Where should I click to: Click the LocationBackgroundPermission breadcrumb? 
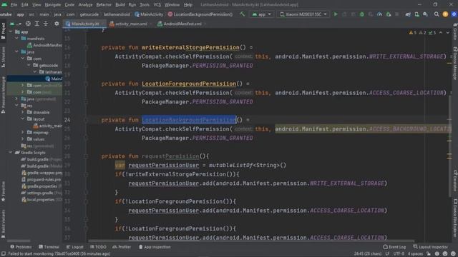200,14
